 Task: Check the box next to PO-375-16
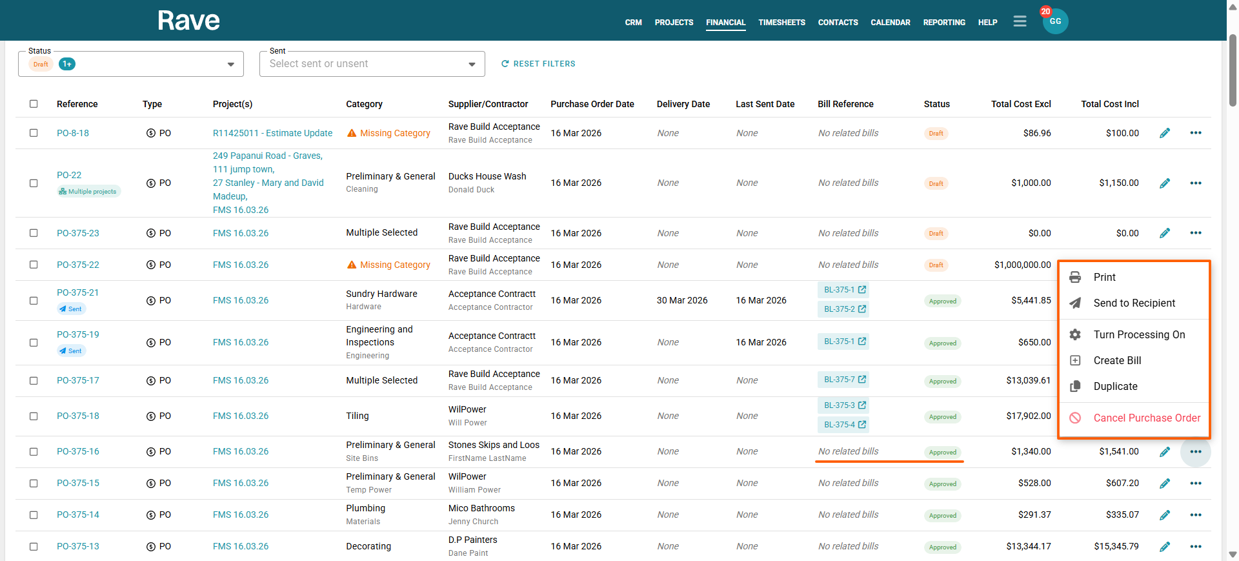[x=34, y=452]
